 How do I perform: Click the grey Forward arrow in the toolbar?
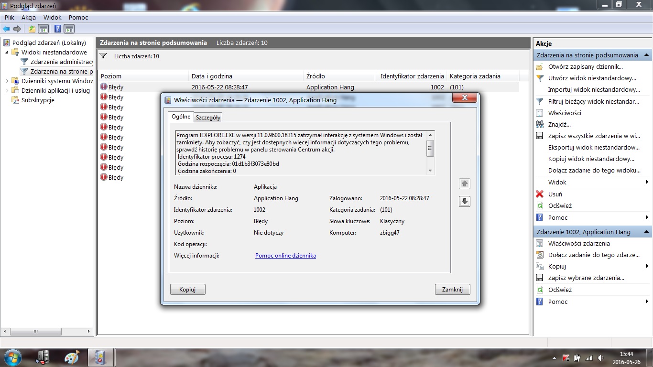pos(17,29)
